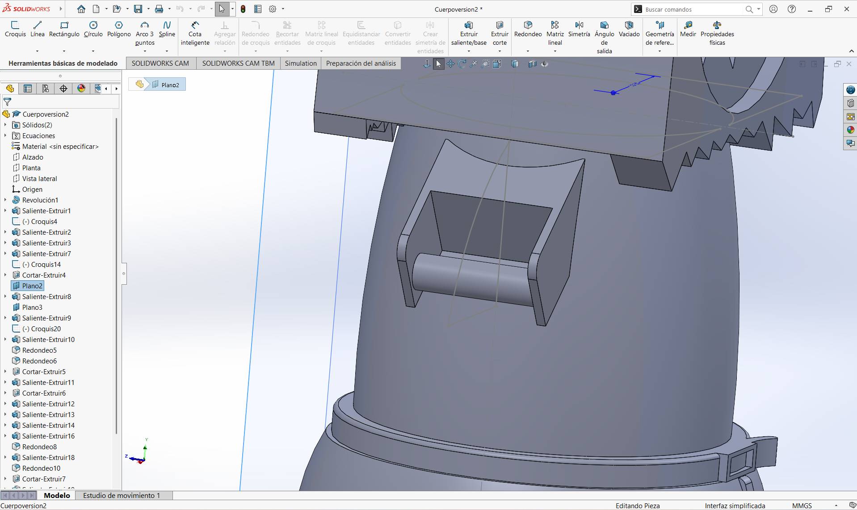Expand the Revolución1 feature
857x510 pixels.
(5, 200)
